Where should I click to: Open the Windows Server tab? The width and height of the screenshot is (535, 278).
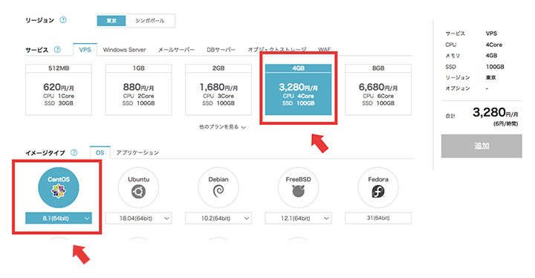click(x=124, y=50)
